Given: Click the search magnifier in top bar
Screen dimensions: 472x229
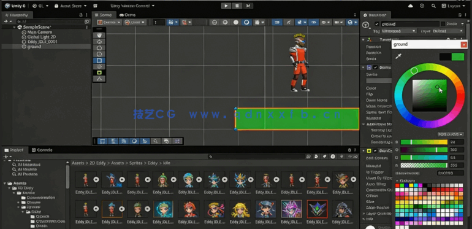Looking at the screenshot, I should pos(433,6).
